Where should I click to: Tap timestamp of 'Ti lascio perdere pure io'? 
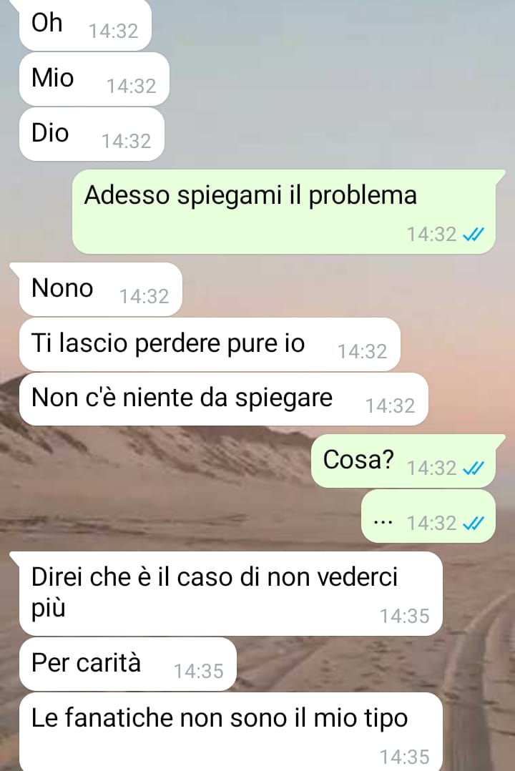click(362, 351)
